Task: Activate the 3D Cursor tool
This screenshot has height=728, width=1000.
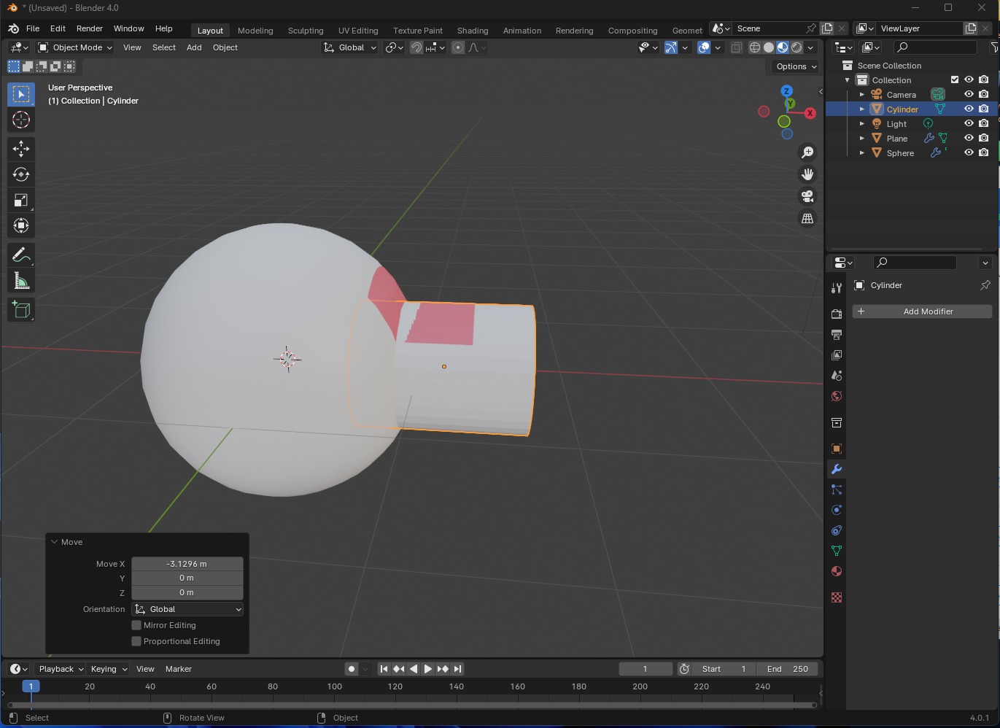Action: pyautogui.click(x=21, y=120)
